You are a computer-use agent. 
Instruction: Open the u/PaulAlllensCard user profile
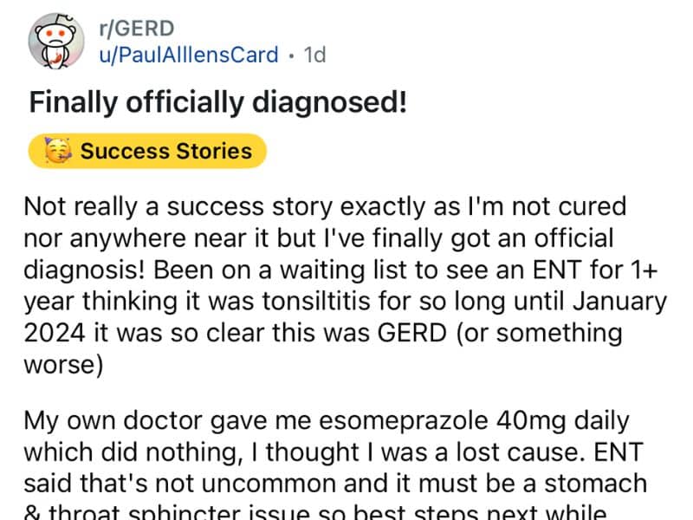click(x=187, y=55)
